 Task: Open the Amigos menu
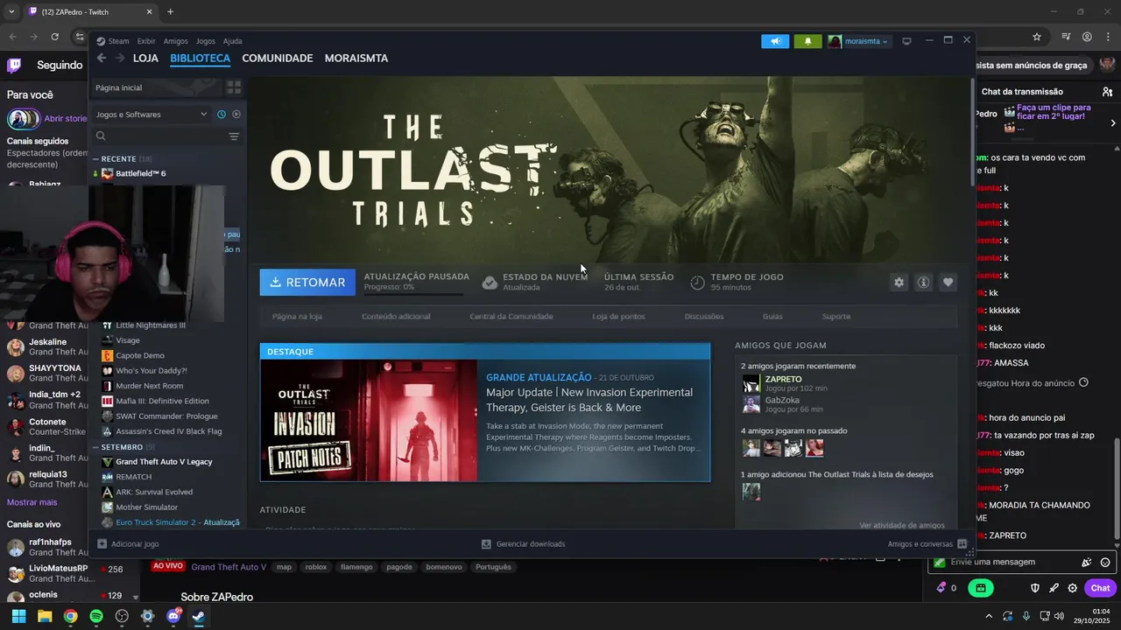(175, 41)
